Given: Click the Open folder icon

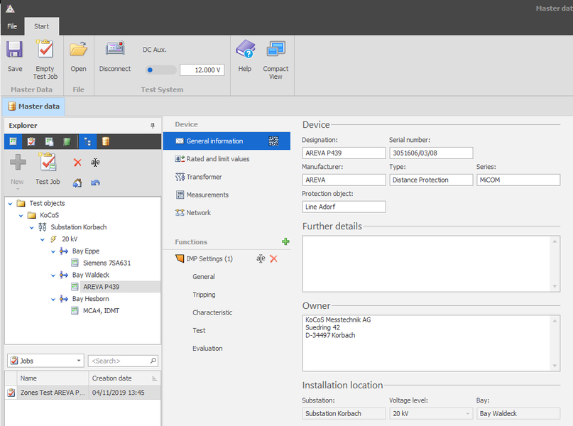Looking at the screenshot, I should coord(78,49).
